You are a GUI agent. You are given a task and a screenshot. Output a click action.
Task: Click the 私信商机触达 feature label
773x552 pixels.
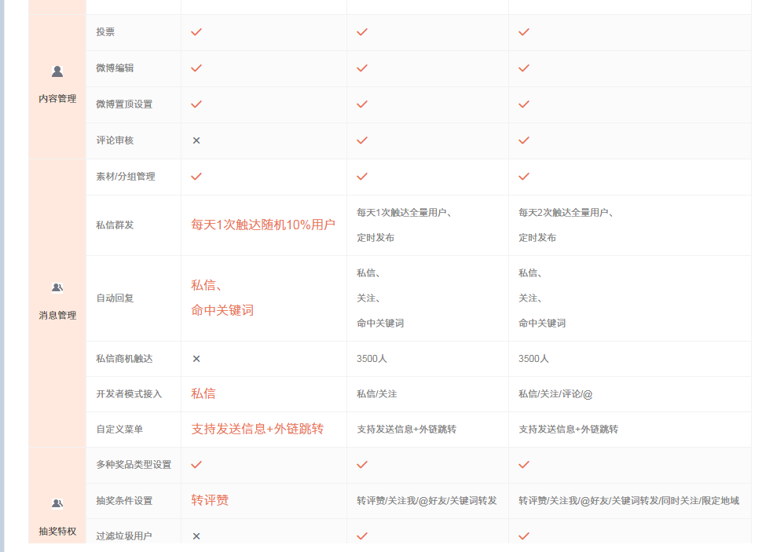pos(124,359)
